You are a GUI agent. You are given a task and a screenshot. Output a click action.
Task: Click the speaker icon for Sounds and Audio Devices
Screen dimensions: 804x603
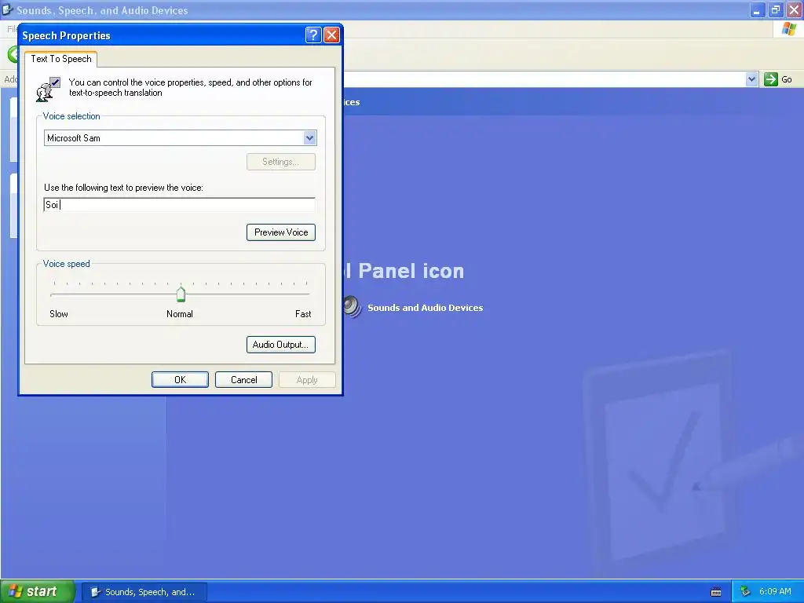coord(352,307)
